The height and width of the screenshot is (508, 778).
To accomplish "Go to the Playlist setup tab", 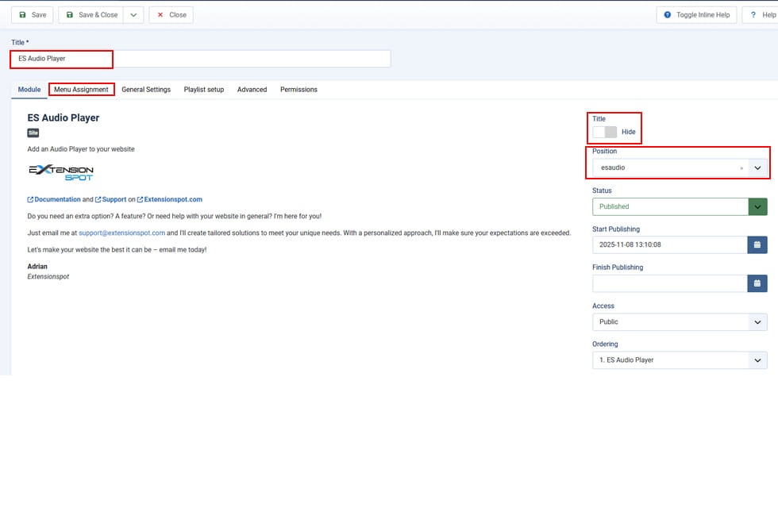I will tap(204, 90).
